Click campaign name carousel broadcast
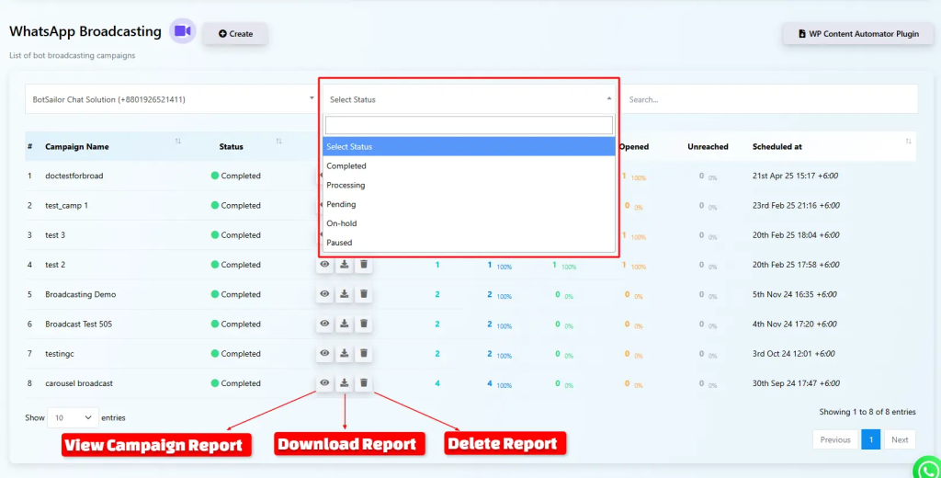This screenshot has width=941, height=478. [x=79, y=383]
